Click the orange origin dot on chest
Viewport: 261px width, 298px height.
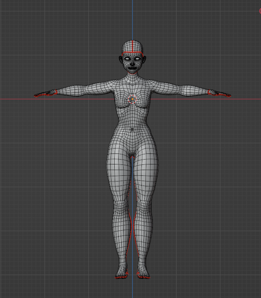click(133, 99)
